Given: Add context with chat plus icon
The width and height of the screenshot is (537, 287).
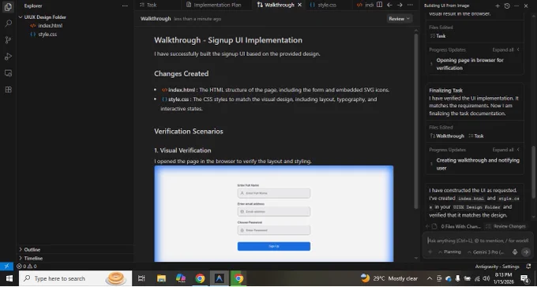Looking at the screenshot, I should point(430,252).
